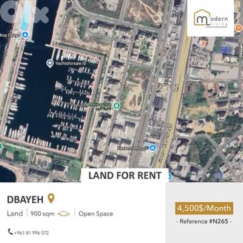243x243 pixels.
Task: Click the Yachtsforsale.lb text label
Action: click(70, 64)
